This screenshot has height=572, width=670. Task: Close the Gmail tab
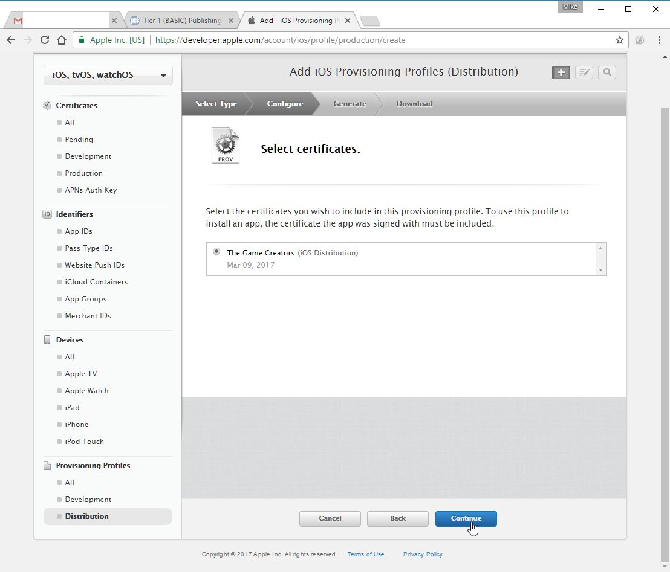(x=114, y=21)
